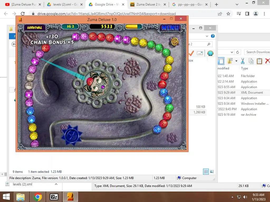Open downloaded levels (2).xml file
The width and height of the screenshot is (270, 202).
(x=22, y=184)
